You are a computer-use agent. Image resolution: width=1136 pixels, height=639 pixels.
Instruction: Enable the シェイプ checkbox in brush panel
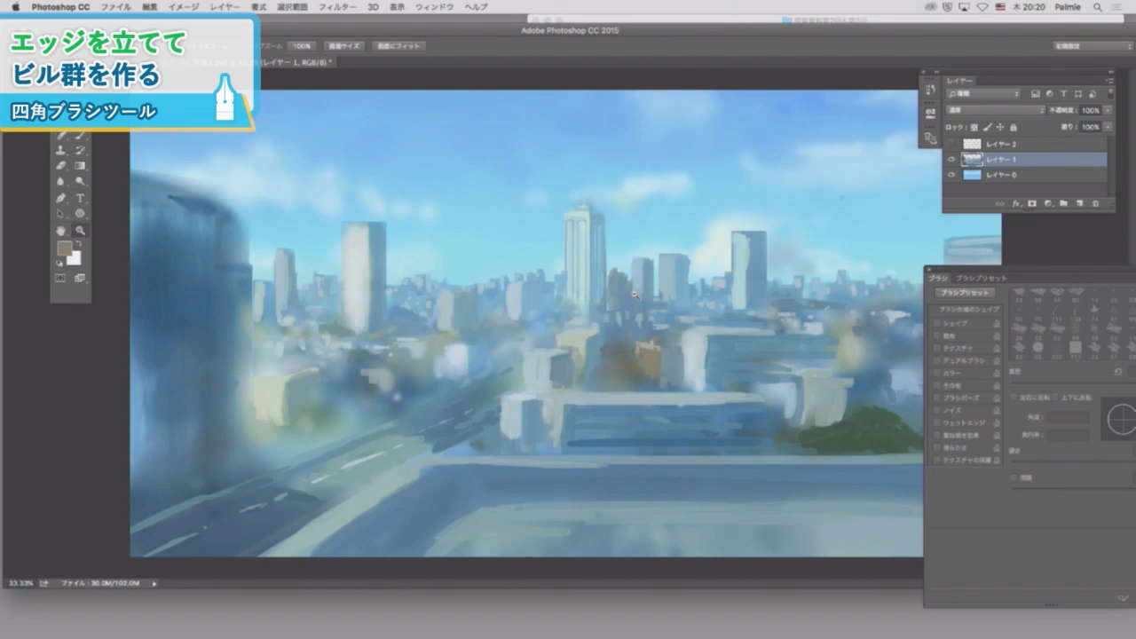point(935,323)
